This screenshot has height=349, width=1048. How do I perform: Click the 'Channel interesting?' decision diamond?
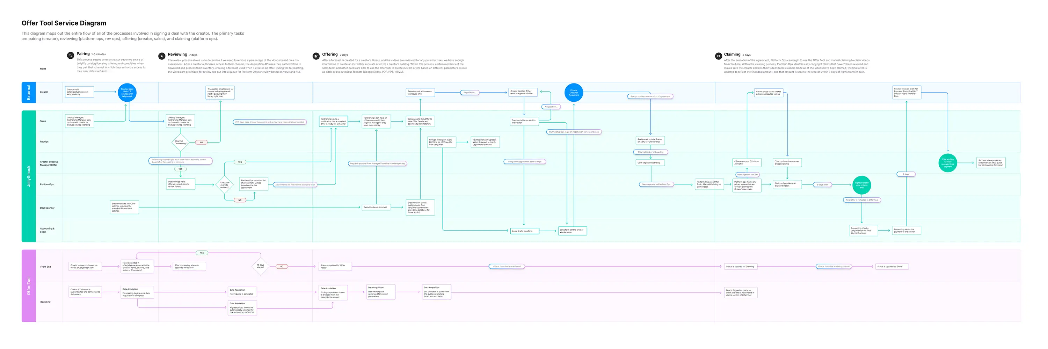coord(181,143)
